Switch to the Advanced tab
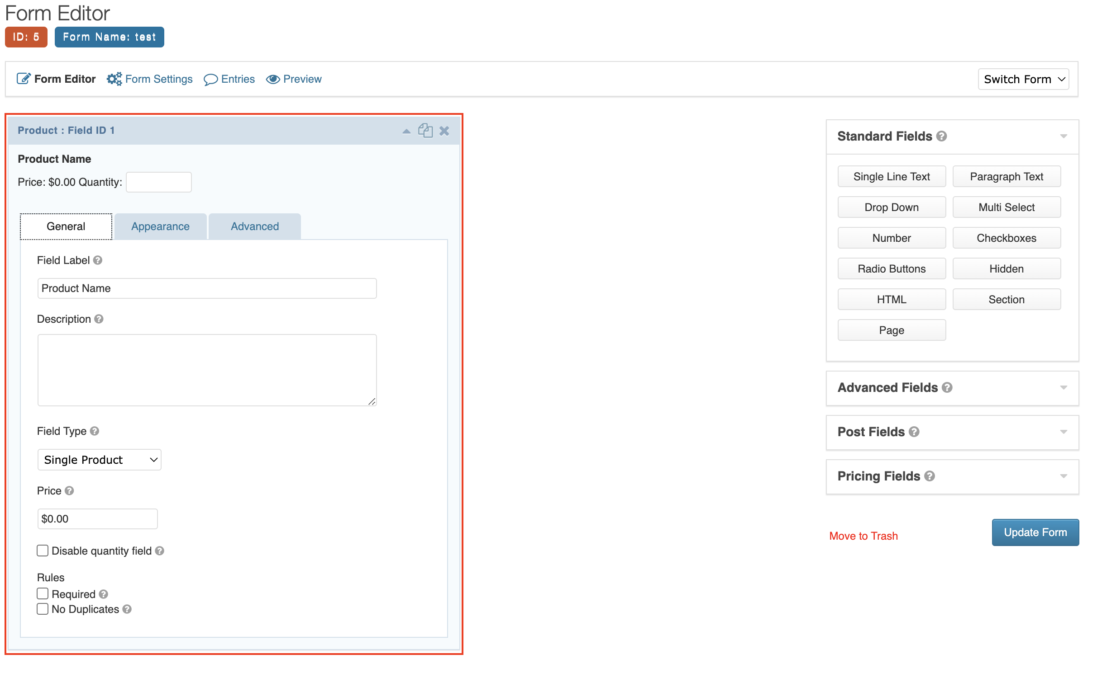The image size is (1102, 678). (253, 226)
